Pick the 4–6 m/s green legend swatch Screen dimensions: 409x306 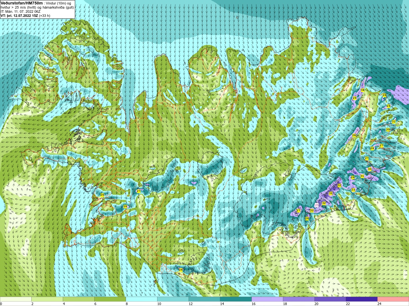coord(79,299)
